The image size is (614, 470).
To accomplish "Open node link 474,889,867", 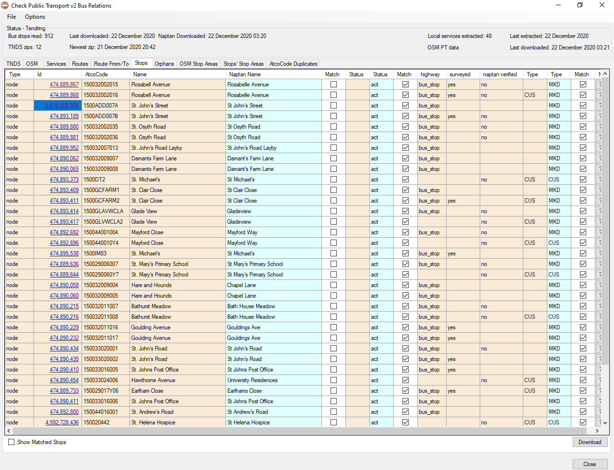I will click(x=64, y=84).
